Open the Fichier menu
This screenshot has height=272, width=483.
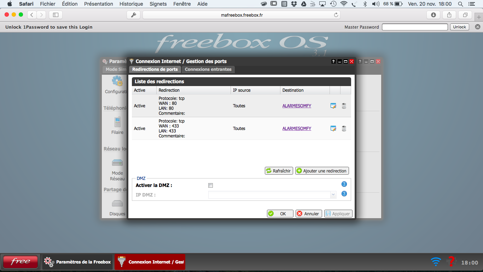(x=48, y=4)
